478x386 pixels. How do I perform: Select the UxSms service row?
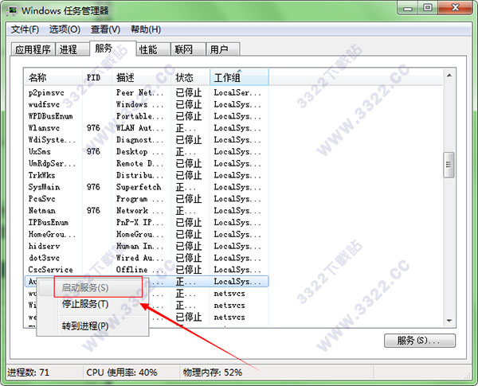147,152
